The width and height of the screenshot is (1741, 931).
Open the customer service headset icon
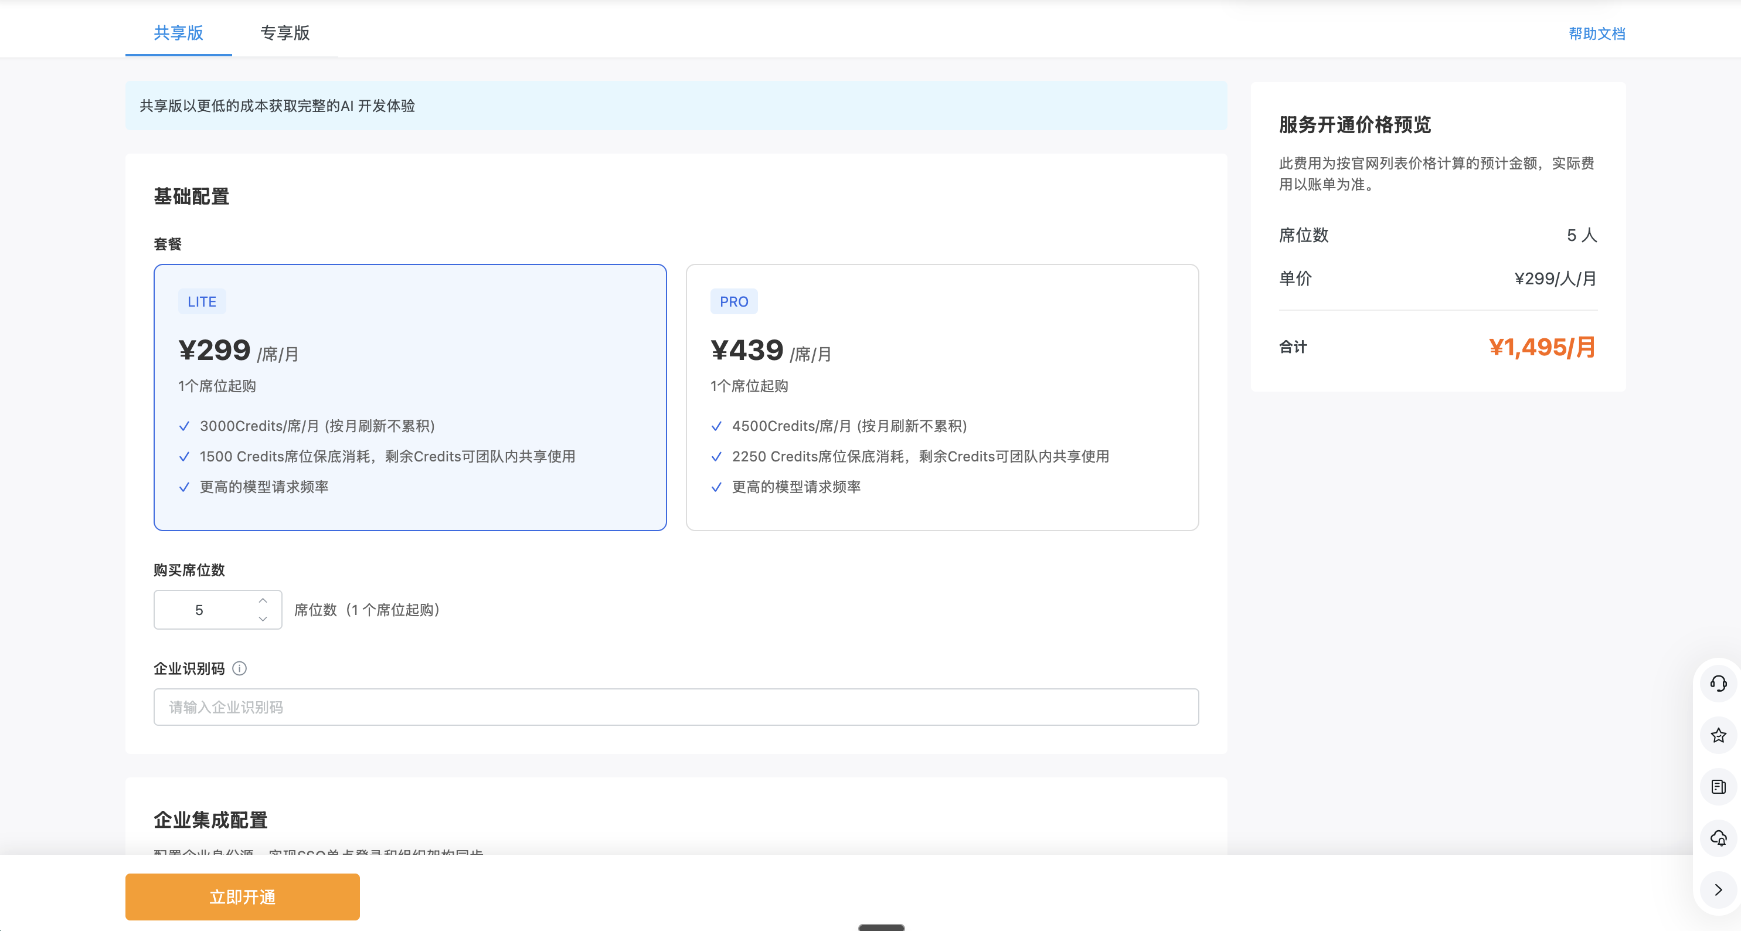coord(1718,684)
